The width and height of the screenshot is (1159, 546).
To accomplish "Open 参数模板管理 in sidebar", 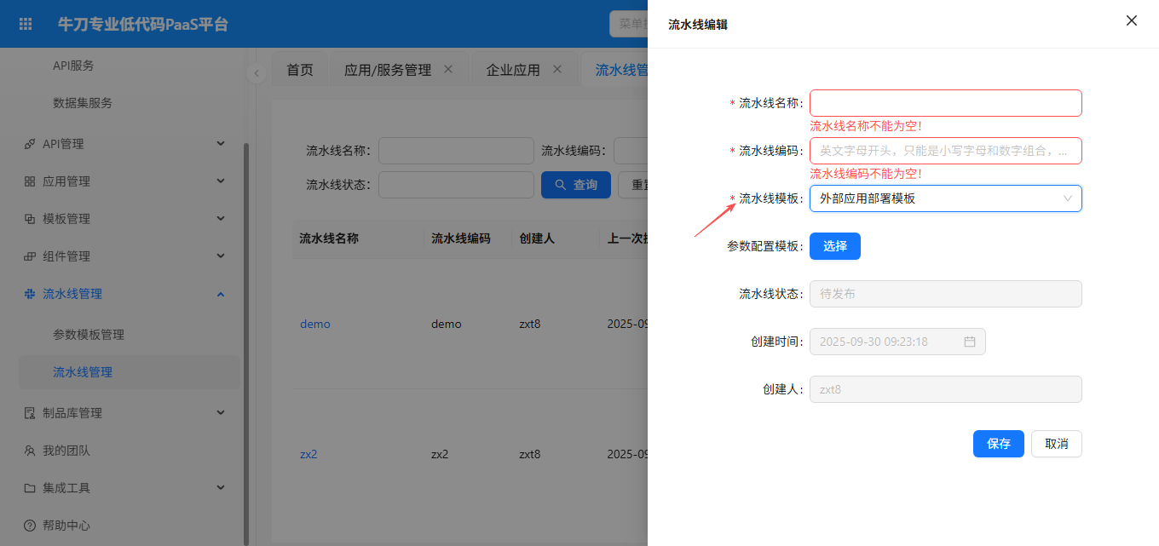I will click(89, 335).
